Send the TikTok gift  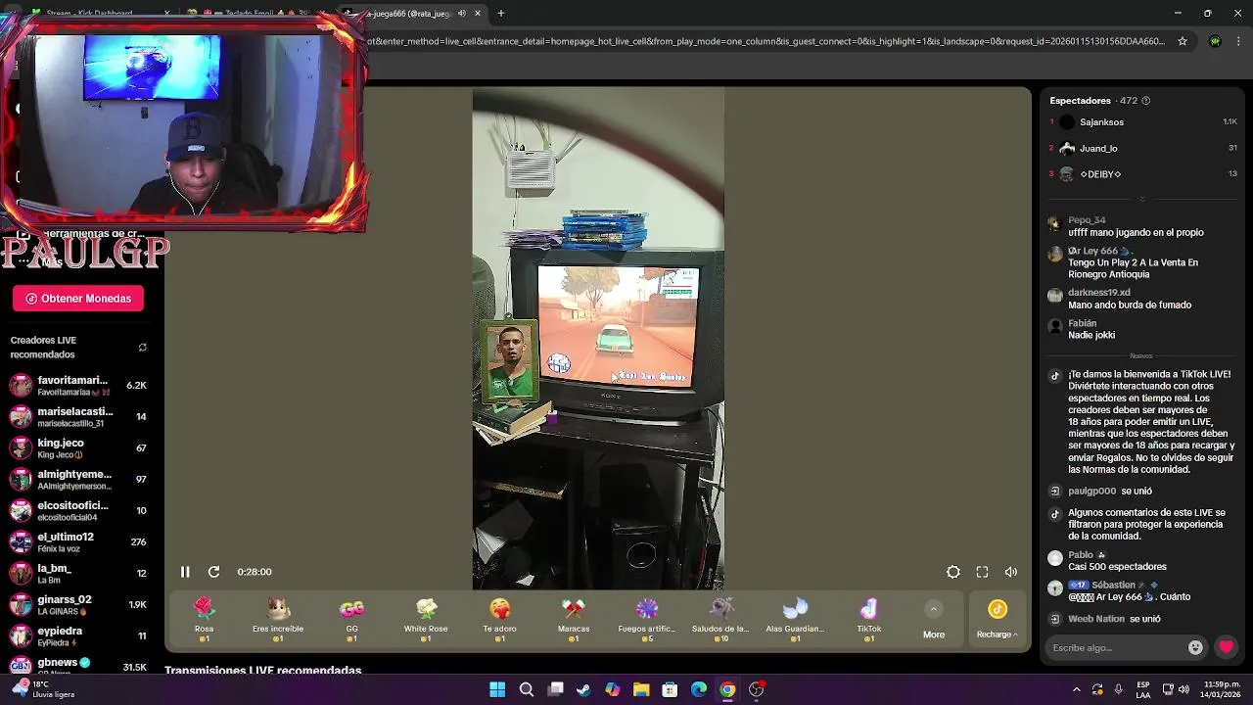click(x=869, y=620)
